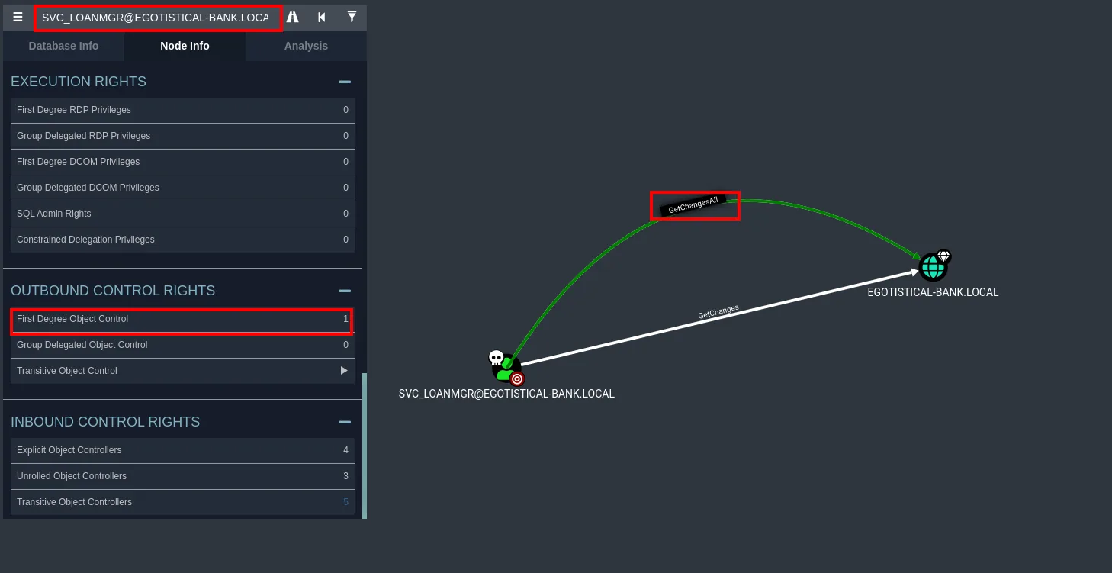Click the First Degree RDP Privileges row
Image resolution: width=1112 pixels, height=573 pixels.
(x=182, y=110)
